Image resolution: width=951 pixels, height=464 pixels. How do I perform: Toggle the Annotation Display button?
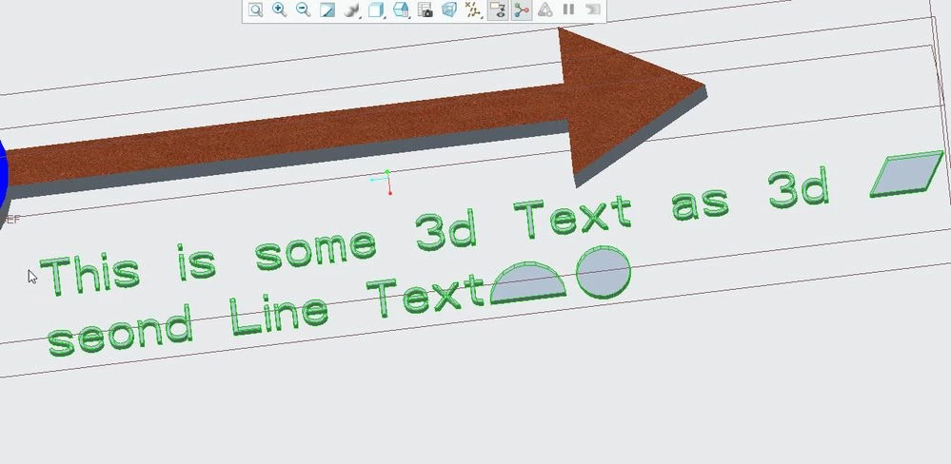tap(497, 10)
